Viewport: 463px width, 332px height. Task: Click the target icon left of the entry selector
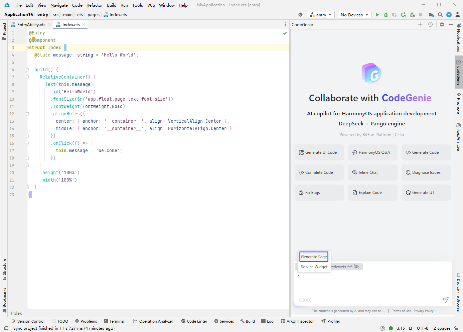coord(300,15)
